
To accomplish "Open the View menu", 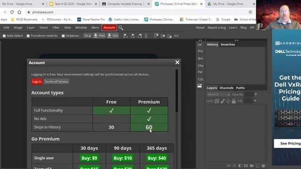I will 67,28.
